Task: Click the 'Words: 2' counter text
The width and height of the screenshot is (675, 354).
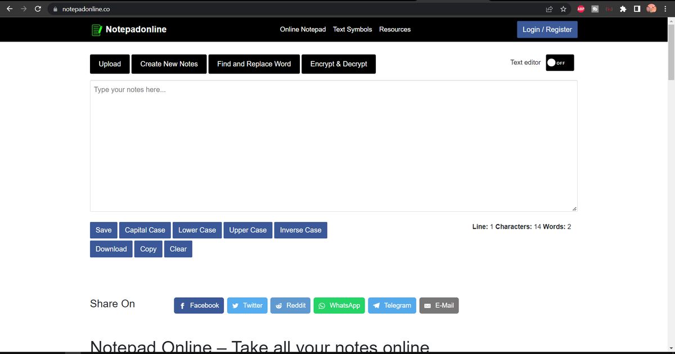Action: [x=557, y=227]
